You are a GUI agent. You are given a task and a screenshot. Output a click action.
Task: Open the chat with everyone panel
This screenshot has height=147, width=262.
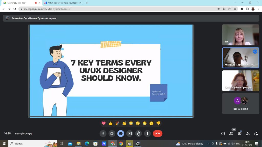[239, 133]
